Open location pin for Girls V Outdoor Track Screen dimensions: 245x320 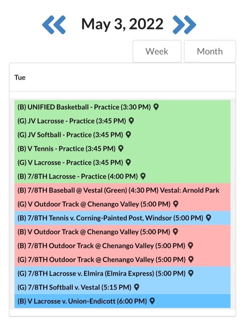[x=175, y=204]
